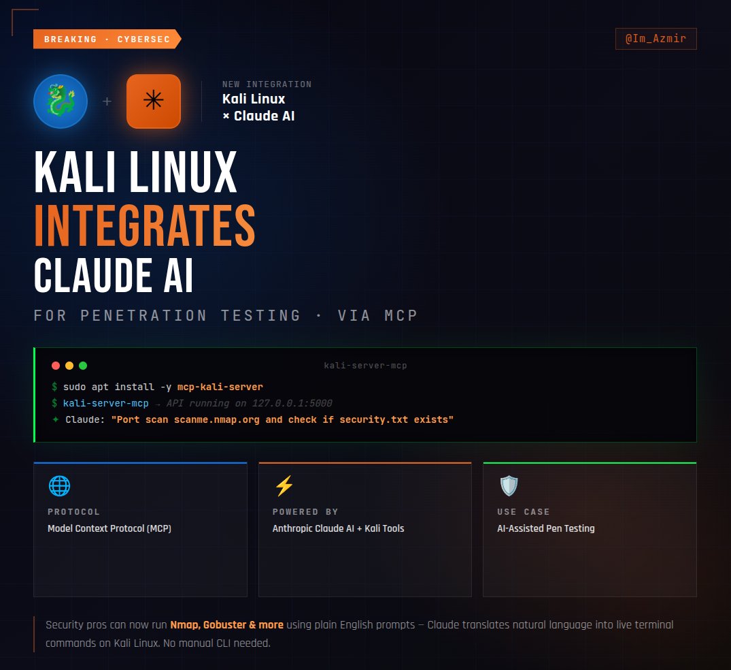Click the plus sign between the logos

click(107, 101)
